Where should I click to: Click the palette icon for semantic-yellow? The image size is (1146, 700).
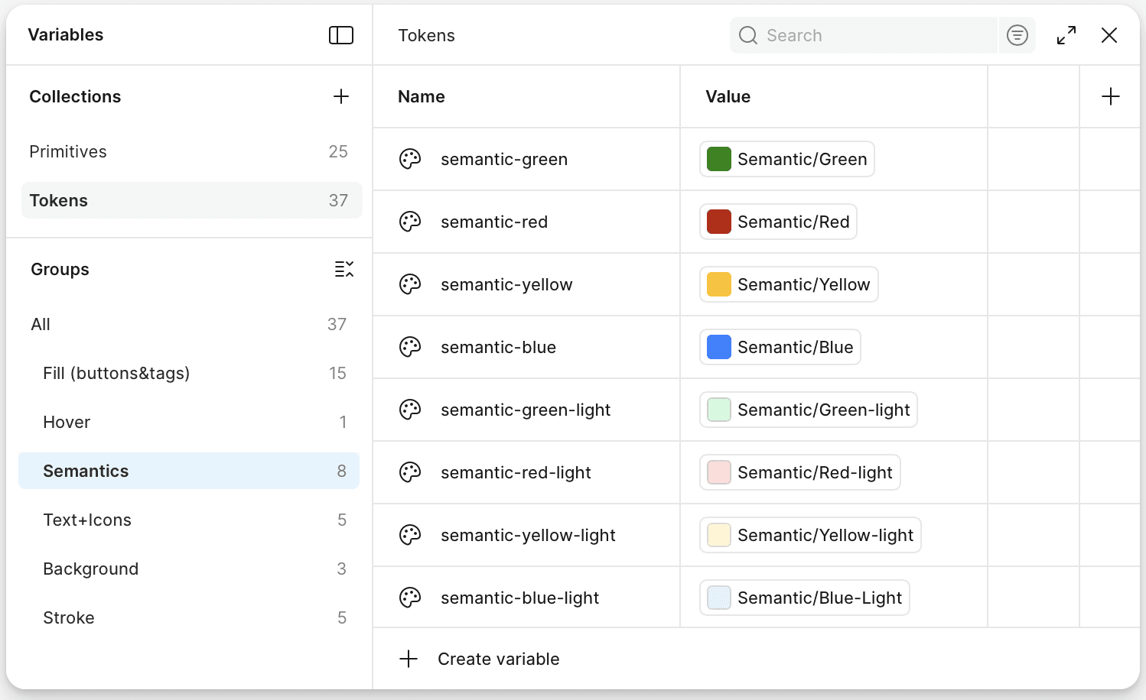pos(410,284)
